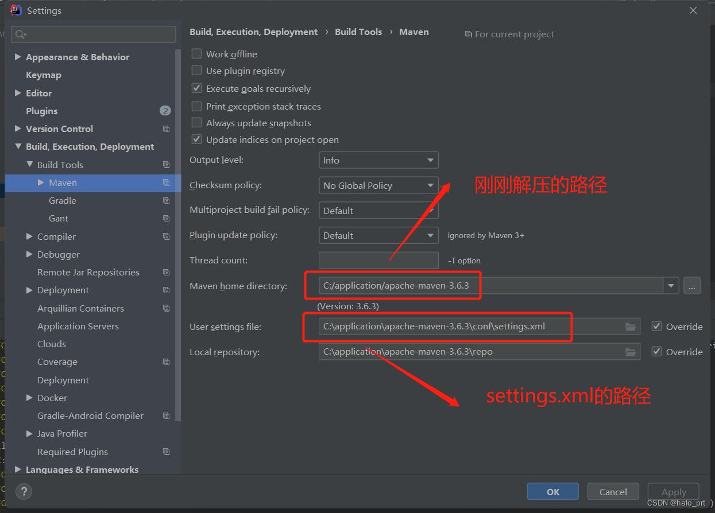
Task: Uncheck Update indices on project open
Action: [x=196, y=139]
